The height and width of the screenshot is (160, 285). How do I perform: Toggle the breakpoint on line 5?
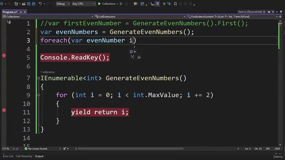(x=4, y=56)
